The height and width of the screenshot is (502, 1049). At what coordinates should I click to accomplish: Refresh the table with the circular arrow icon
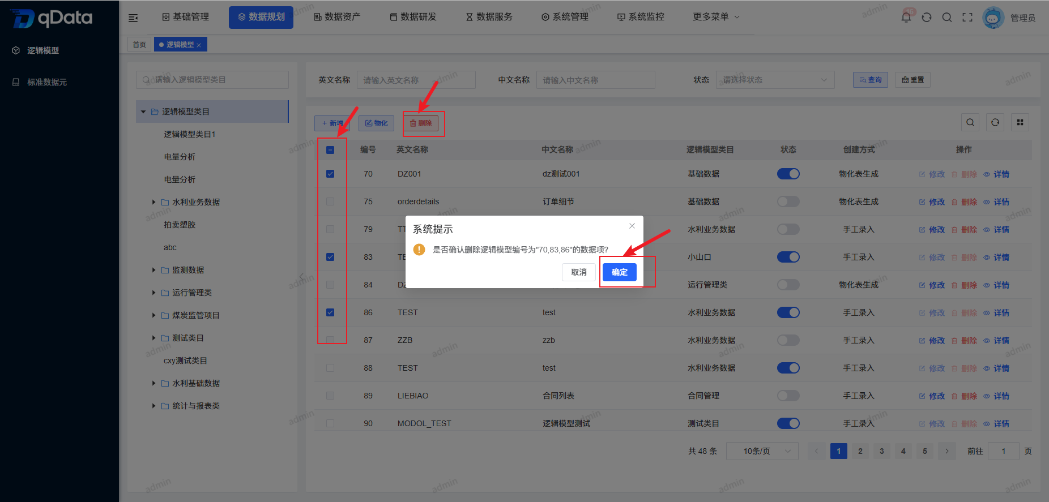pos(995,122)
